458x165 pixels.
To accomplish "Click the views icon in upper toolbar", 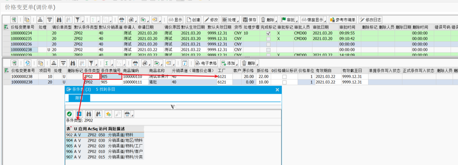I will coord(131,20).
